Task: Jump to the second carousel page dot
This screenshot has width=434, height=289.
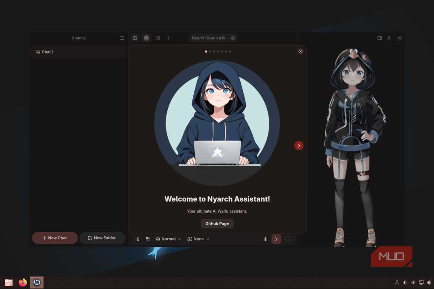Action: [x=210, y=51]
